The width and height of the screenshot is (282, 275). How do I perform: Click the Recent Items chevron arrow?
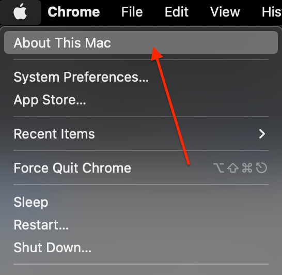coord(262,134)
